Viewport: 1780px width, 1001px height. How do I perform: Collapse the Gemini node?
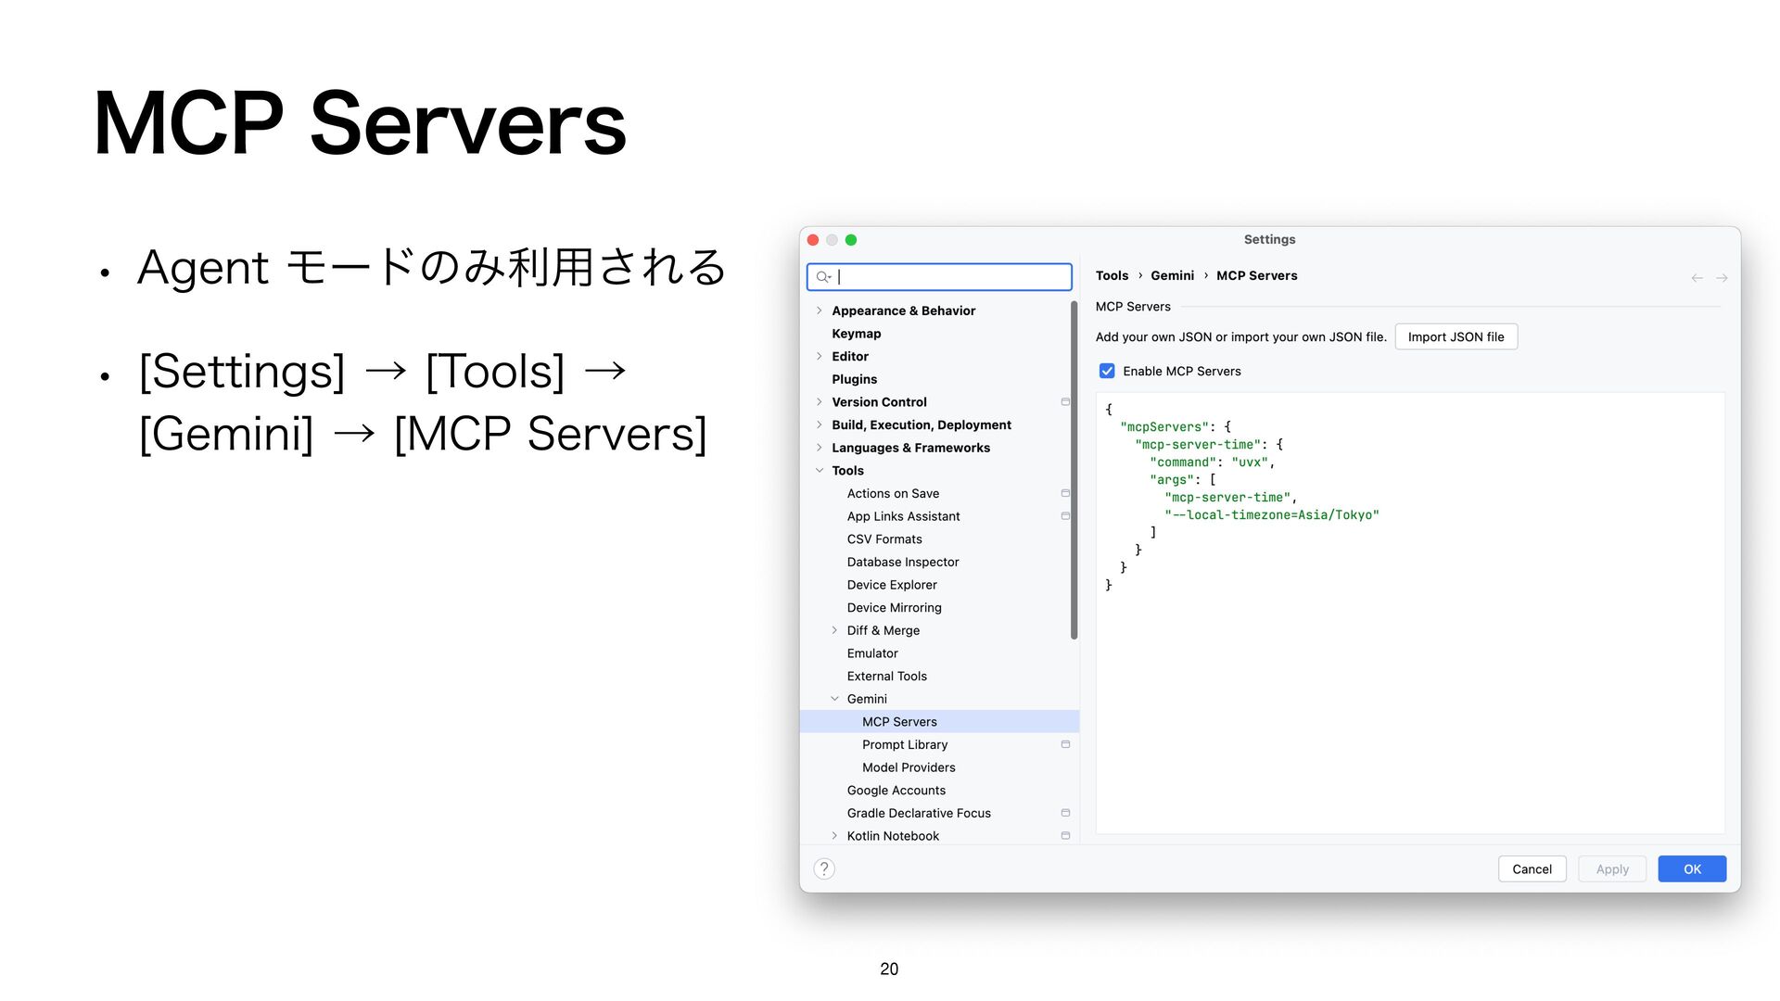(834, 699)
